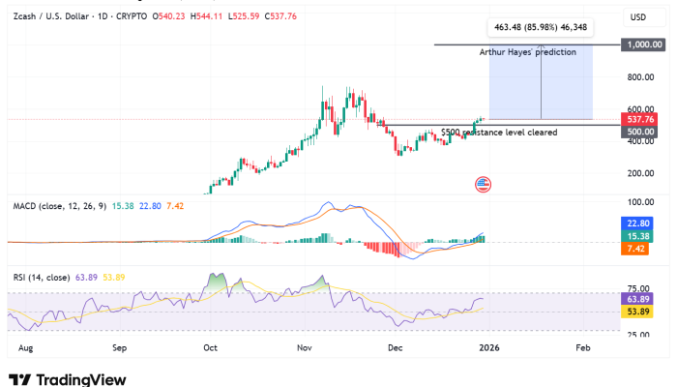Click the $500 resistance level cleared annotation
The height and width of the screenshot is (387, 677).
[x=498, y=132]
